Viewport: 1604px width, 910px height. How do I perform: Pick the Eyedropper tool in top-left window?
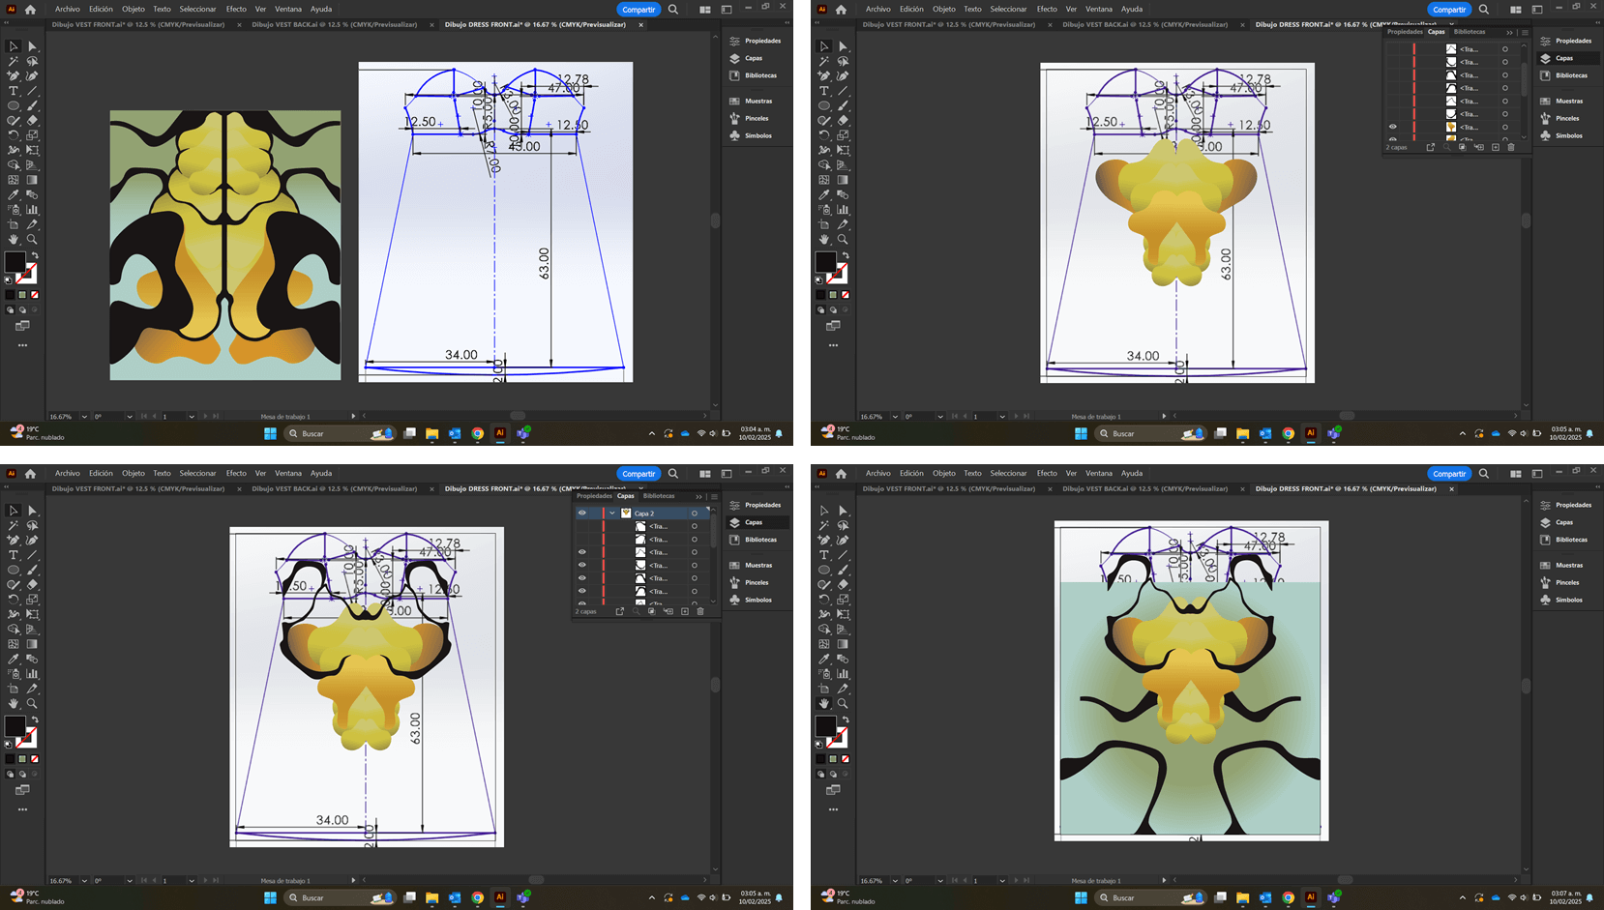pos(14,194)
